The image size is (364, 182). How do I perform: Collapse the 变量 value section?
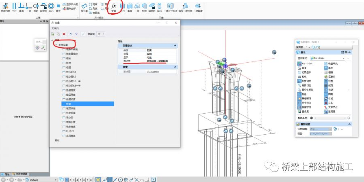pos(175,67)
